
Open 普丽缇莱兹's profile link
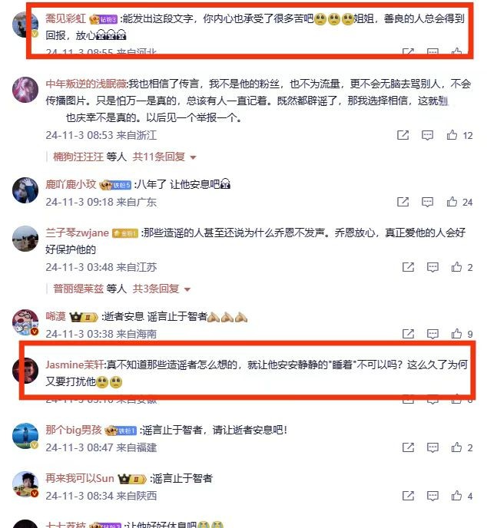[x=78, y=289]
